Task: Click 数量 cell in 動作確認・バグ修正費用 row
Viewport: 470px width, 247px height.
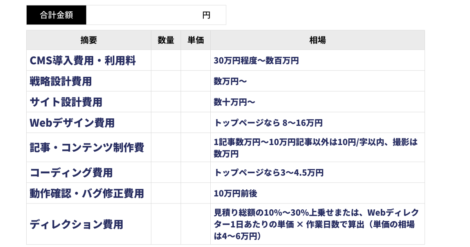Action: point(166,193)
